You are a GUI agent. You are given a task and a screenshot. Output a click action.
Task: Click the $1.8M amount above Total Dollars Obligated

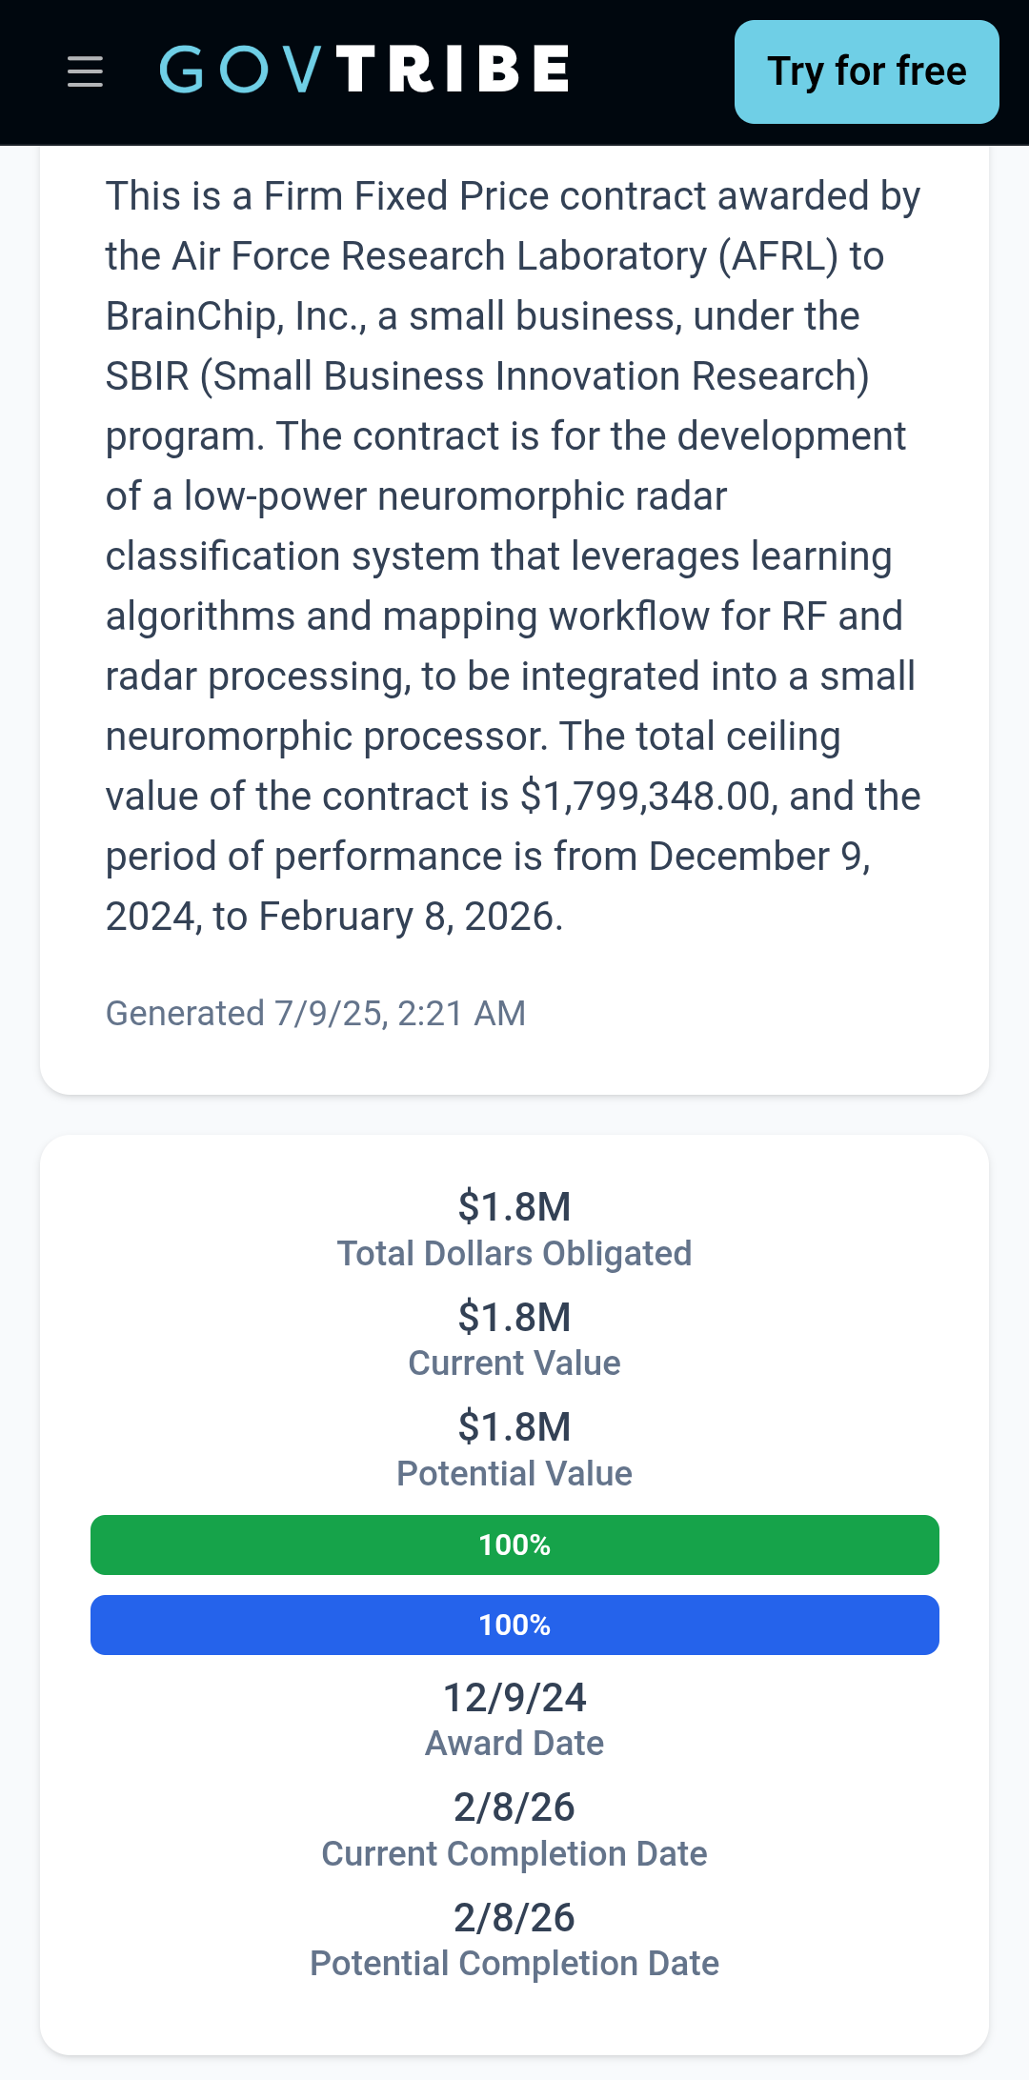pos(514,1207)
